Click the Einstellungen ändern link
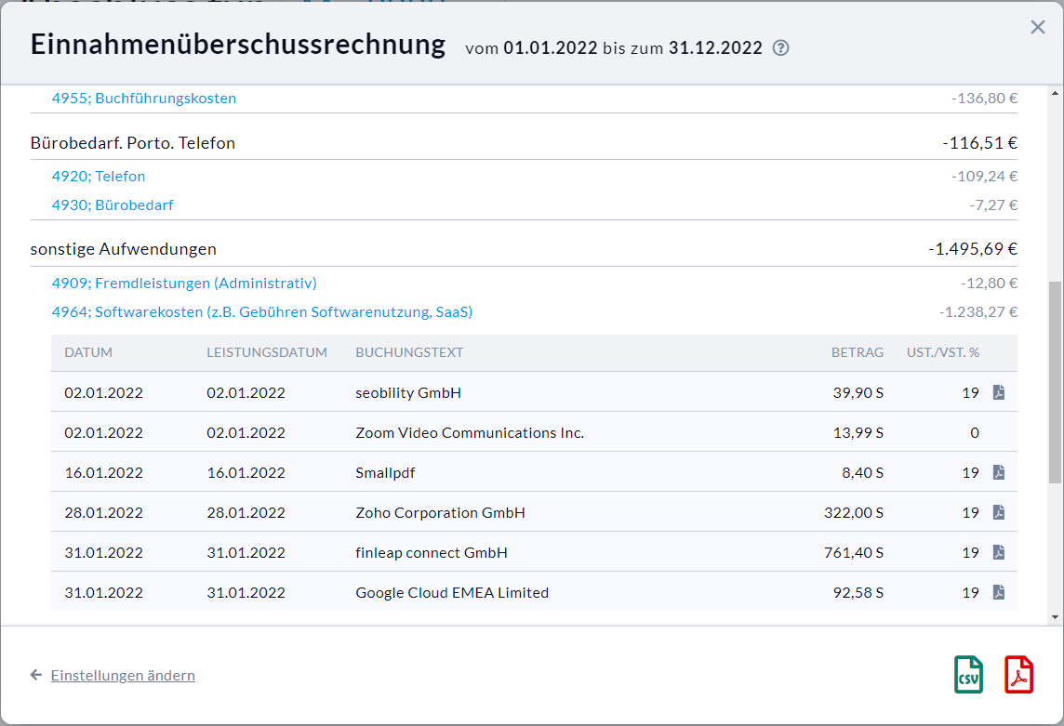Viewport: 1064px width, 726px height. [123, 675]
